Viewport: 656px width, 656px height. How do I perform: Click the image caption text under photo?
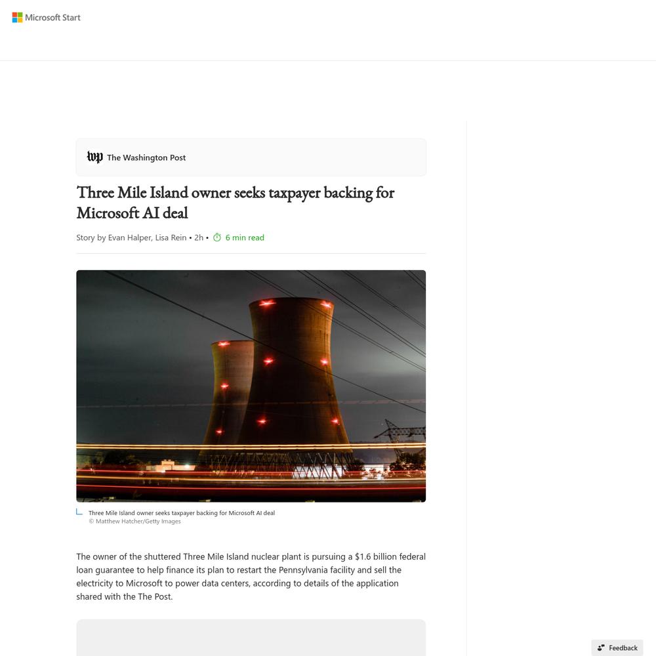point(182,513)
